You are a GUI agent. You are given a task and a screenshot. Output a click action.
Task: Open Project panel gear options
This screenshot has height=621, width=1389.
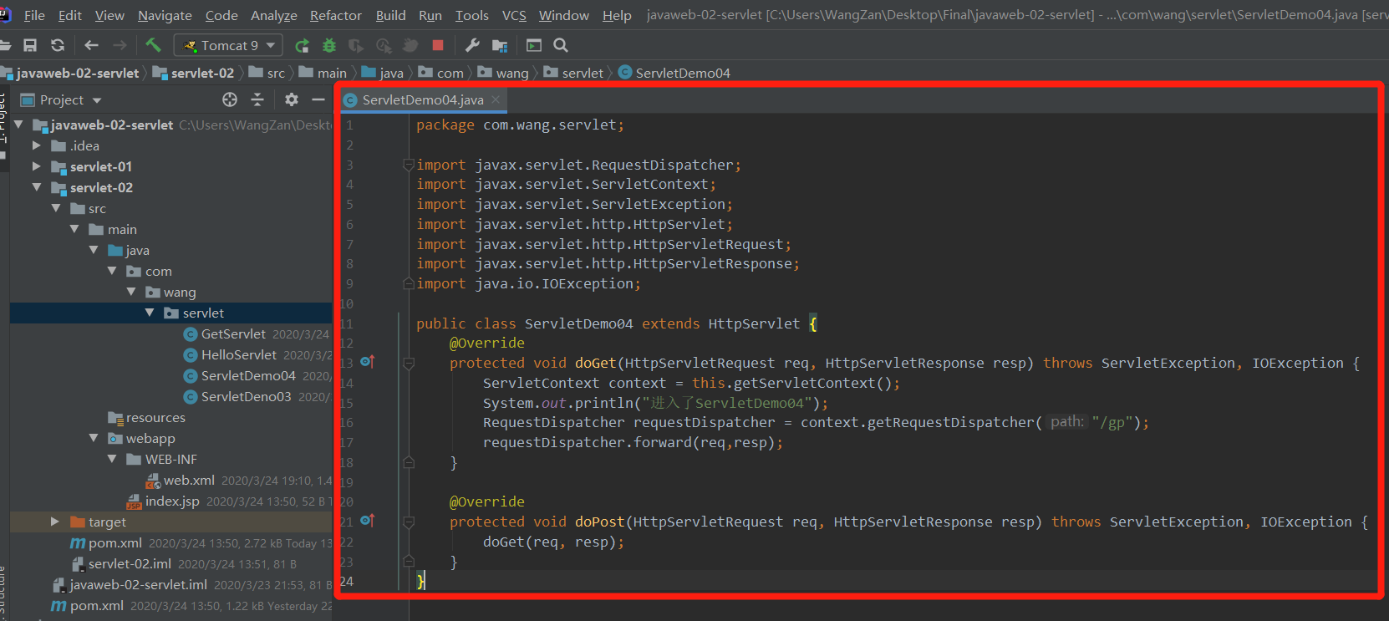291,99
